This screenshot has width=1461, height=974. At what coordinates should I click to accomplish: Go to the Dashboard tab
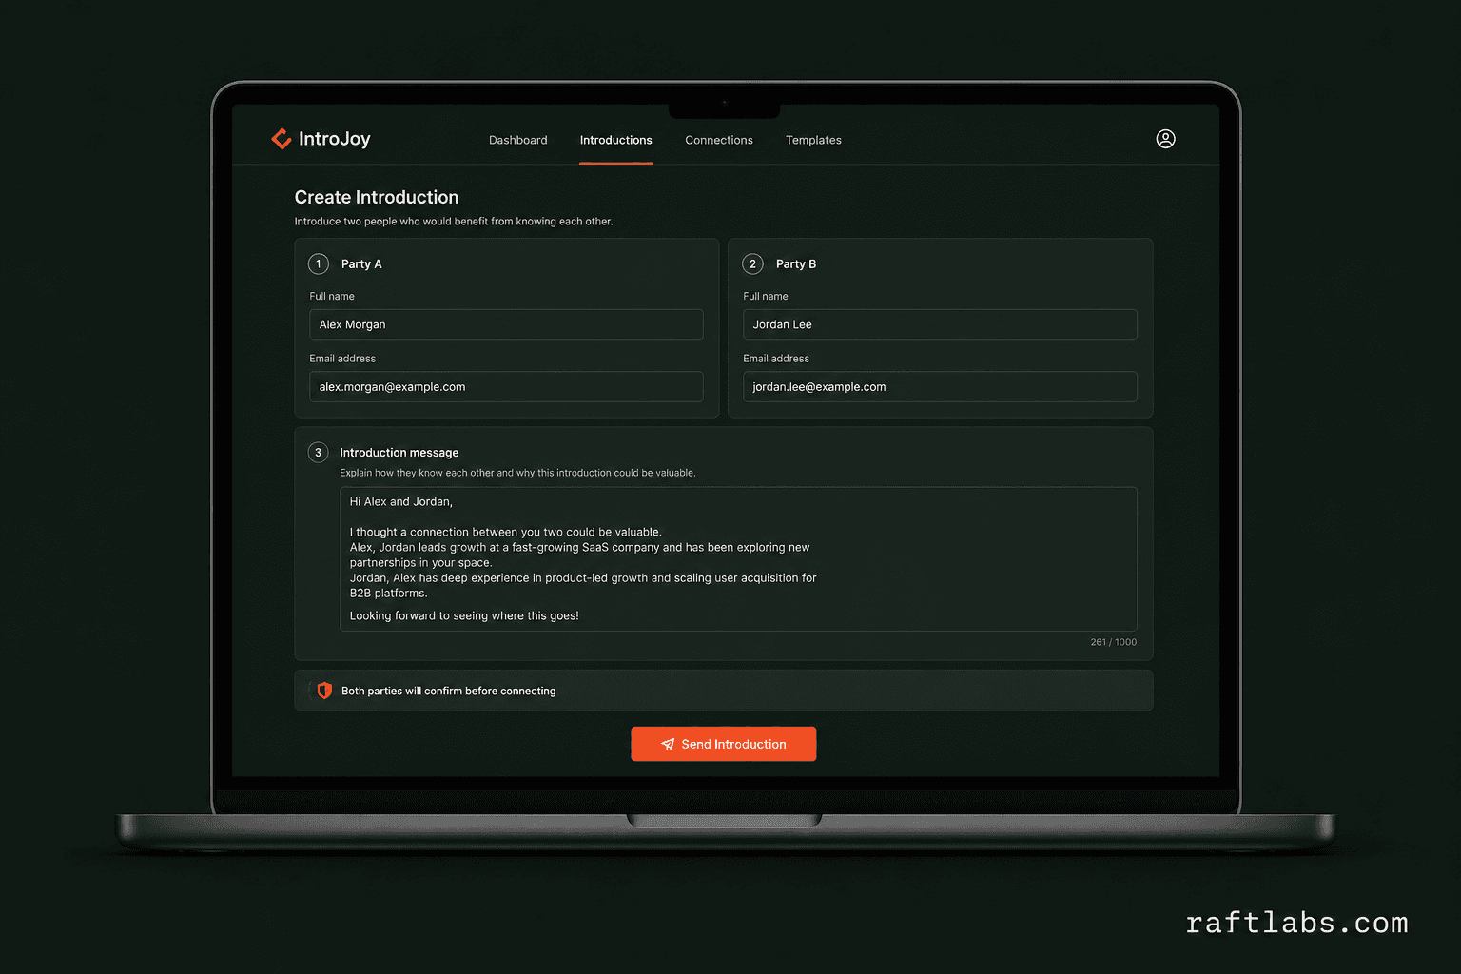[x=518, y=140]
